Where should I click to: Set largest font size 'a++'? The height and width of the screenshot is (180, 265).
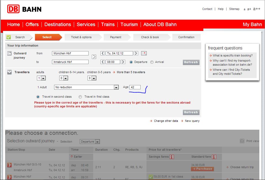coord(257,9)
